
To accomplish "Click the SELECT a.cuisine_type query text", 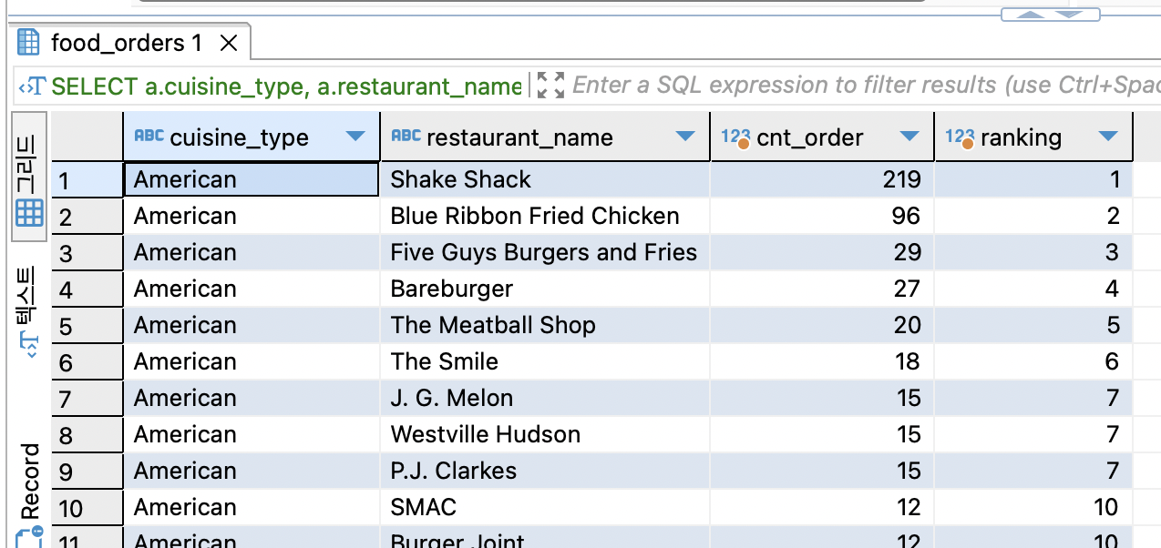I will [x=286, y=86].
